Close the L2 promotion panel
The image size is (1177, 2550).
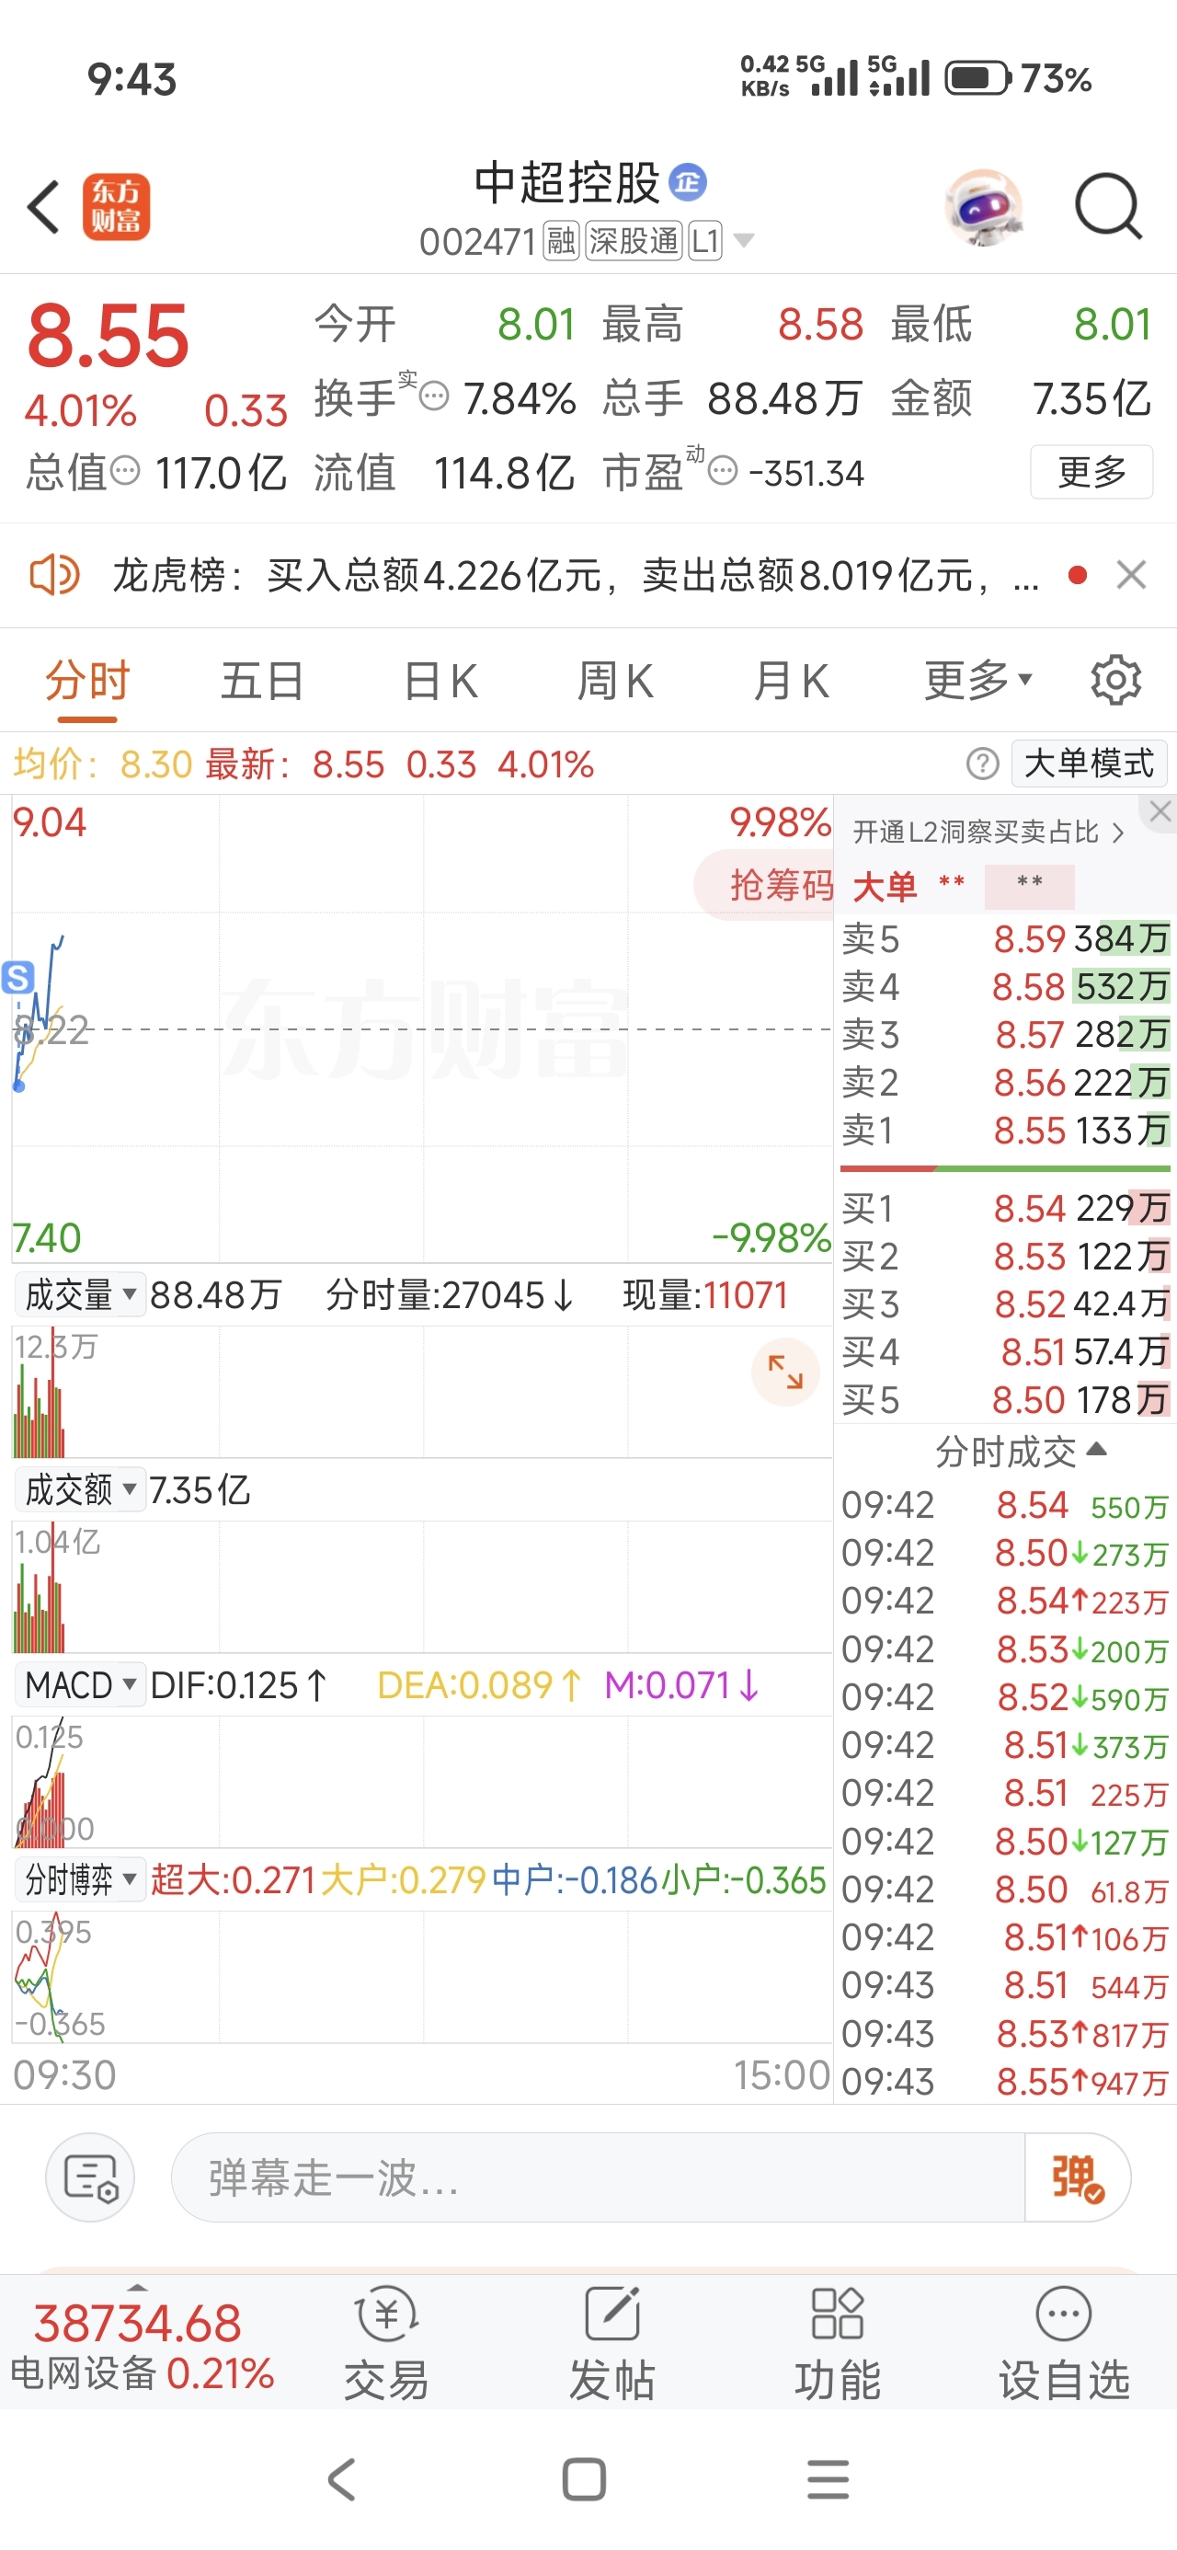click(x=1160, y=811)
